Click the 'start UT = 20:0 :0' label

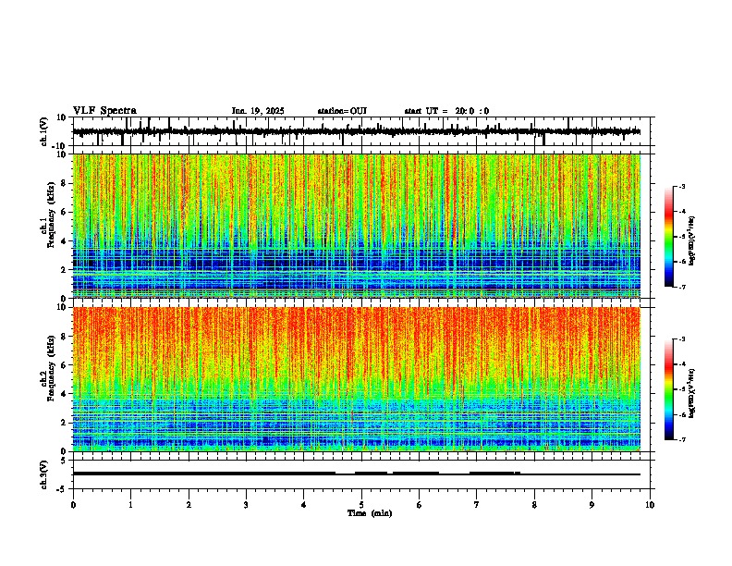tap(446, 111)
